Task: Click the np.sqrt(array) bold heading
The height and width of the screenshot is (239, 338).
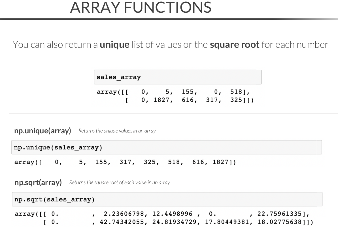Action: click(38, 182)
